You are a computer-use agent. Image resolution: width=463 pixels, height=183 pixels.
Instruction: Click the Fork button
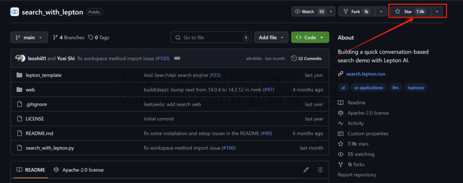coord(357,11)
